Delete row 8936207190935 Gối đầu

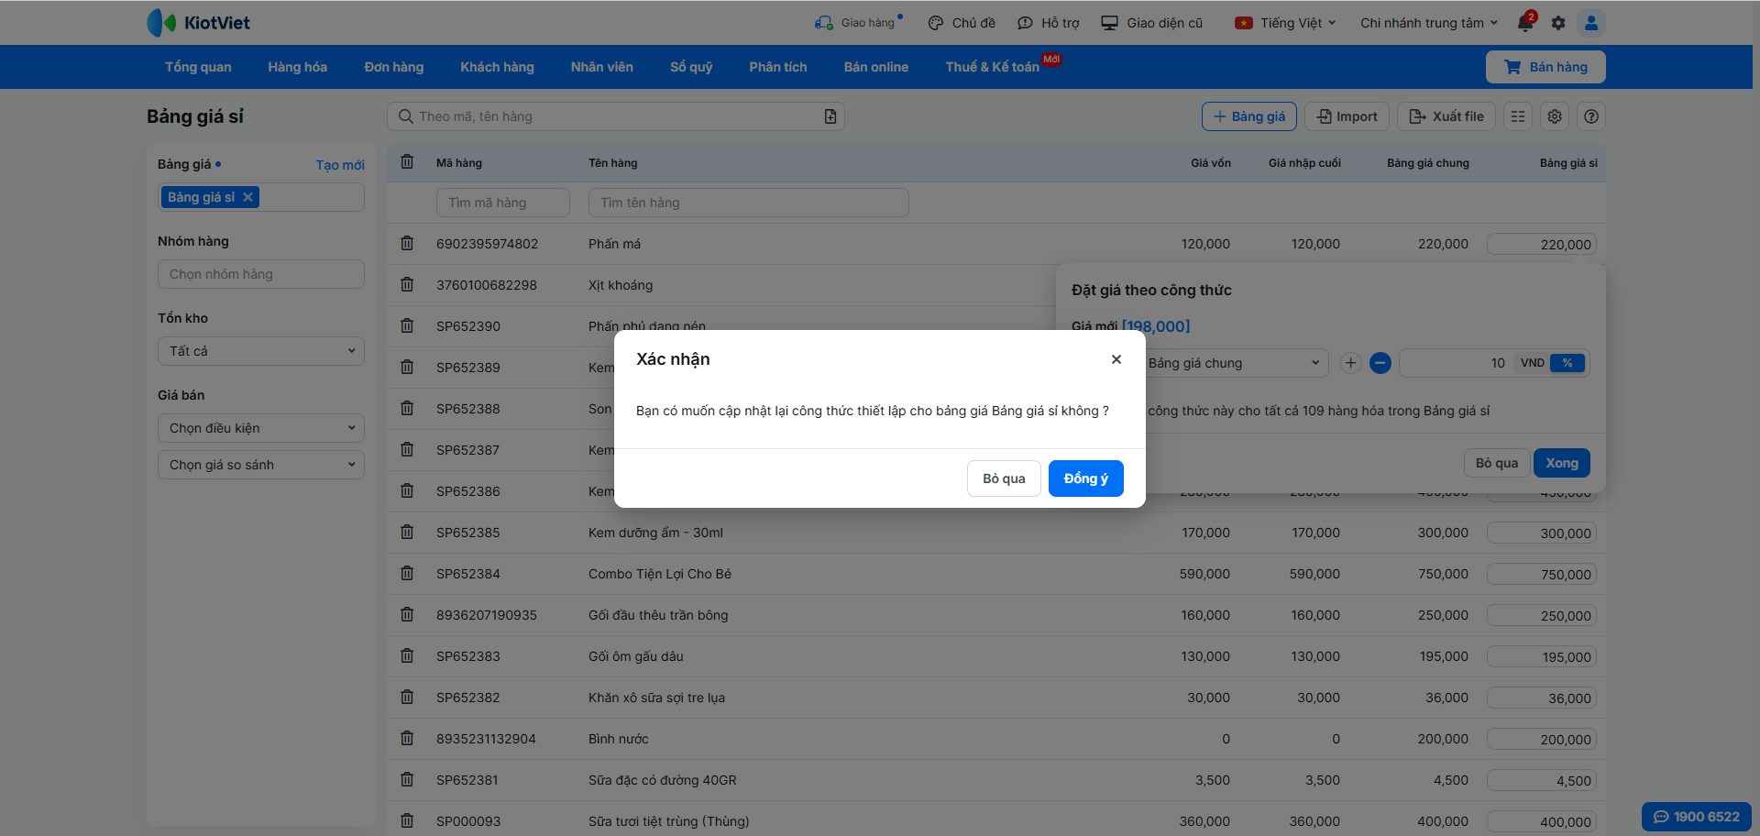407,614
